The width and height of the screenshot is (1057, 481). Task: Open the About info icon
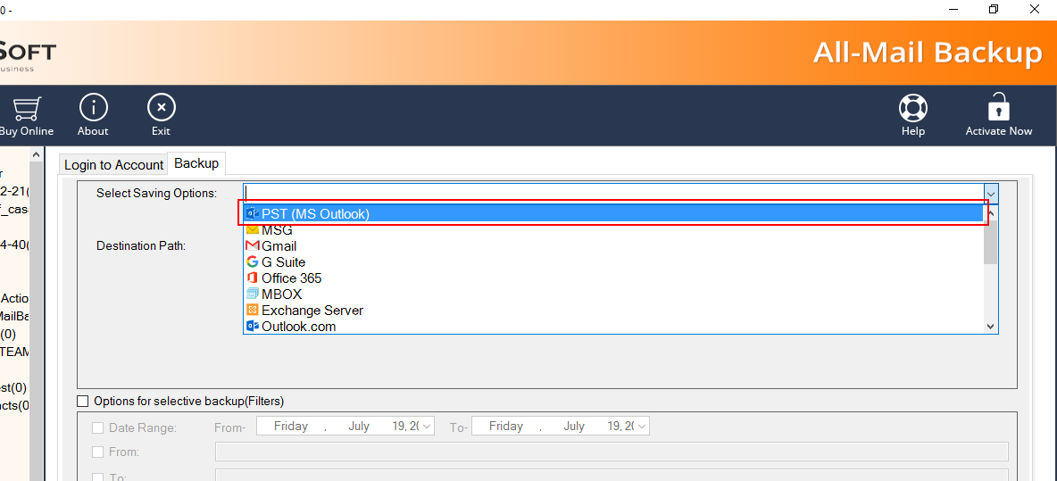click(93, 108)
